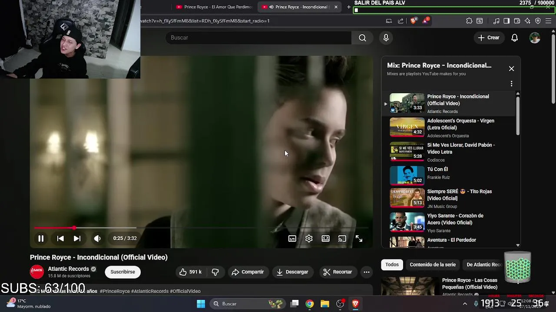Screen dimensions: 556x312
Task: Mute the video volume
Action: pos(97,238)
